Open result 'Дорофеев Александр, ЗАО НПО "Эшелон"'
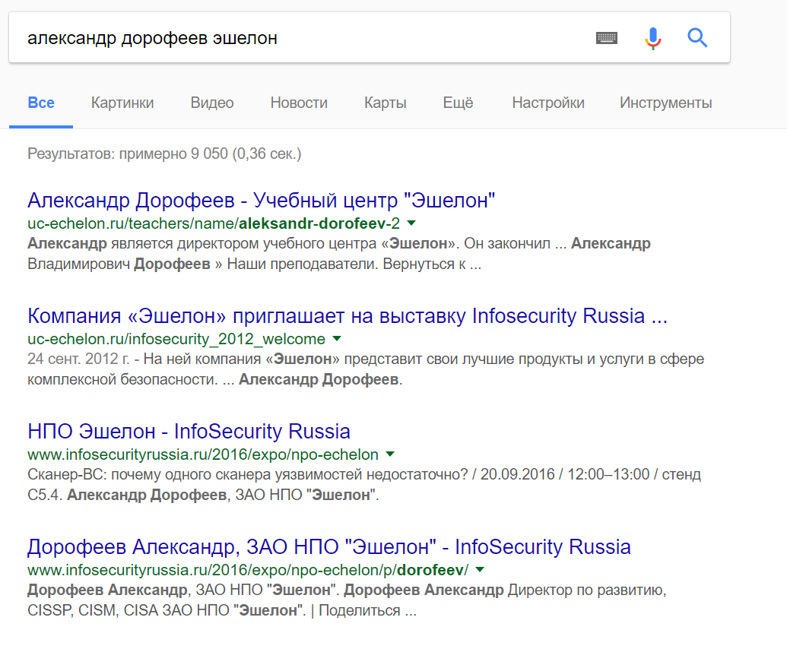The image size is (787, 649). [x=328, y=546]
